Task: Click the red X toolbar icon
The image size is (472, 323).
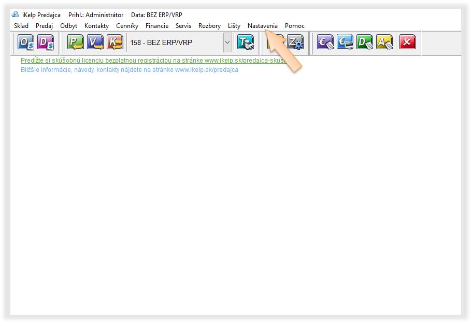Action: click(x=408, y=42)
